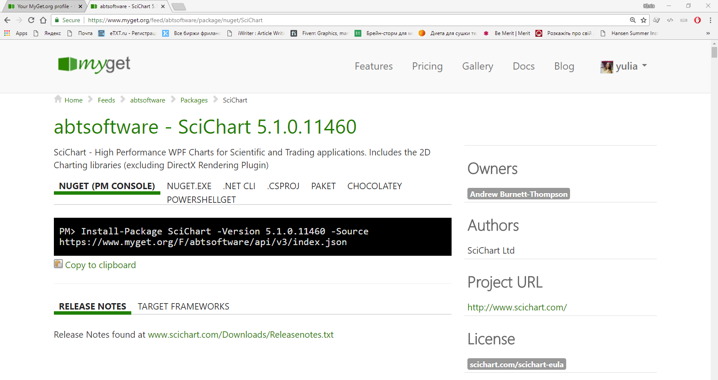Open the Docs page
Image resolution: width=718 pixels, height=380 pixels.
click(524, 66)
